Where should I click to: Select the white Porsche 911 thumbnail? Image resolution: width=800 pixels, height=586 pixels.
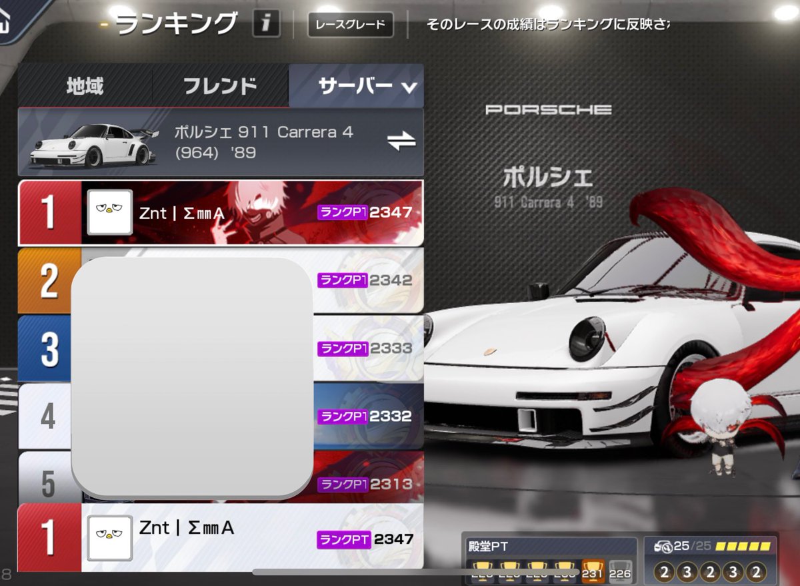tap(93, 145)
